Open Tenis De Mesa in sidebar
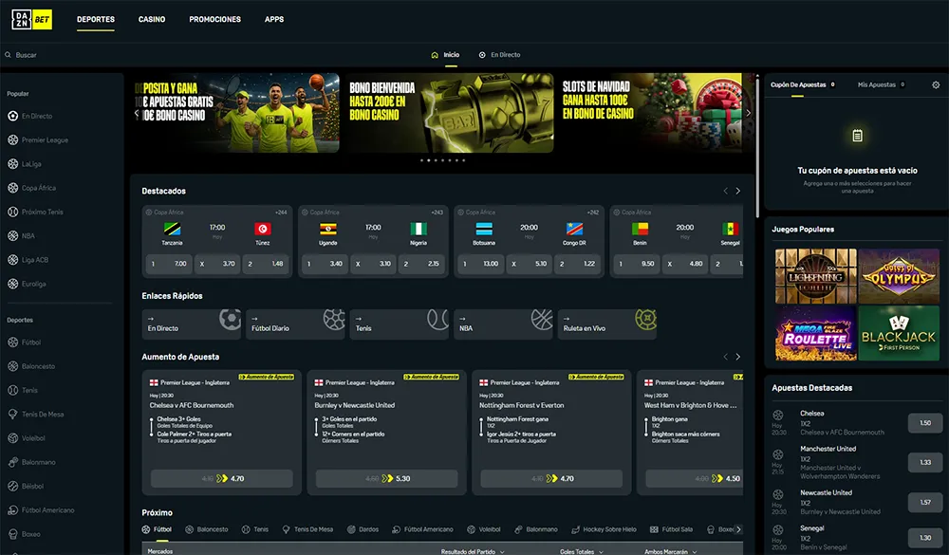This screenshot has height=555, width=949. coord(35,414)
